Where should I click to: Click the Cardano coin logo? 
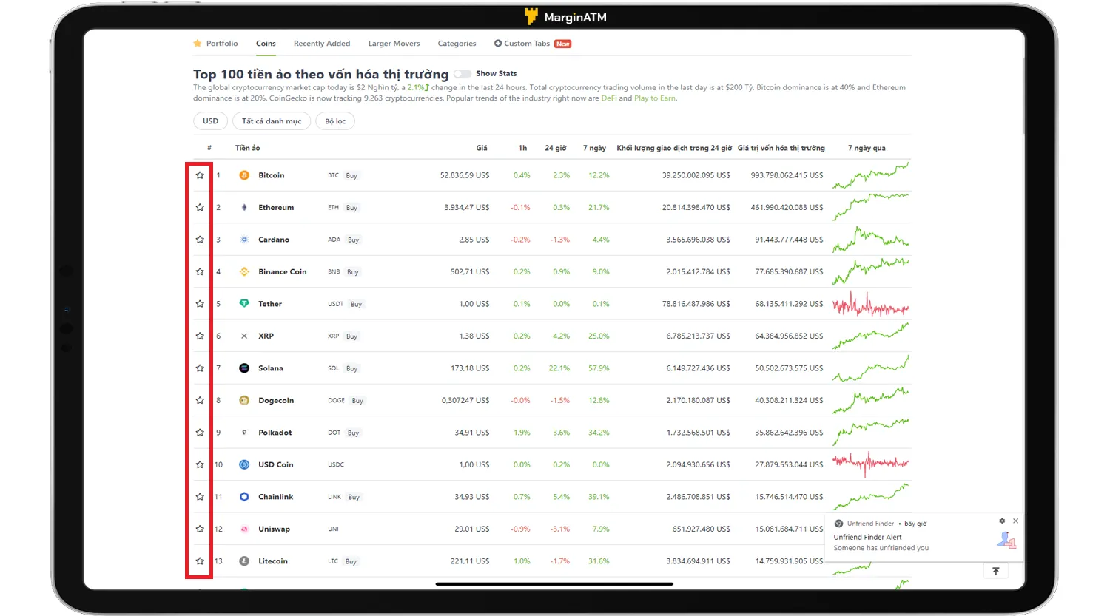244,240
